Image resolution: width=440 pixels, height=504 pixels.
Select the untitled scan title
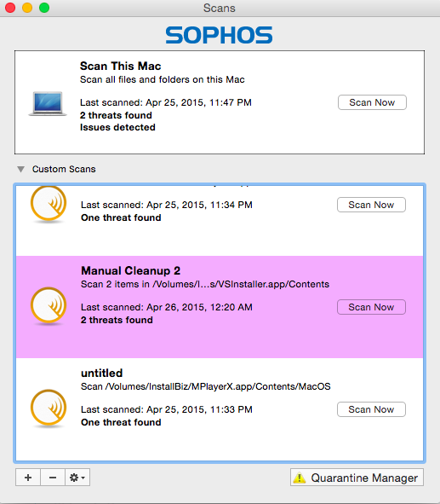pos(101,373)
